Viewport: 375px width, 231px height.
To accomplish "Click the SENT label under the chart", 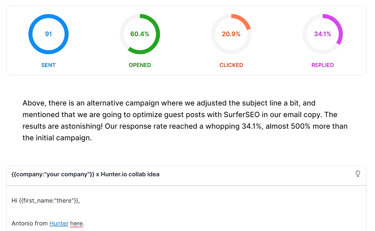I will pyautogui.click(x=48, y=65).
